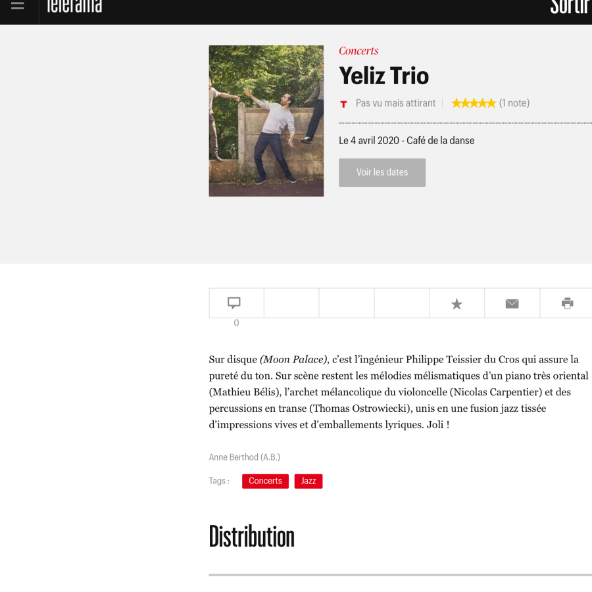Click the print icon

(566, 303)
